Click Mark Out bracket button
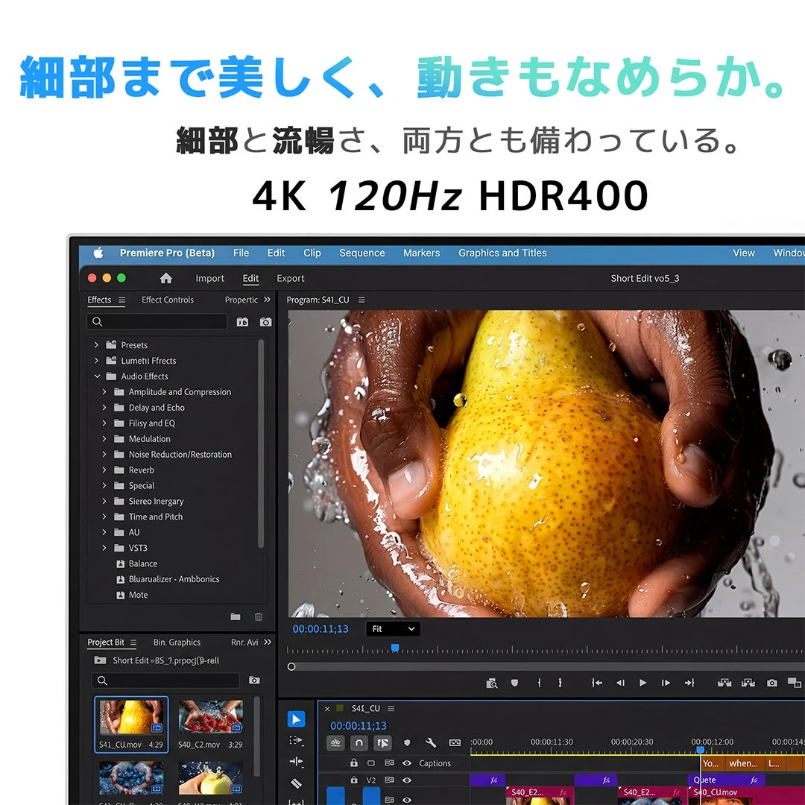This screenshot has height=805, width=805. pos(560,683)
